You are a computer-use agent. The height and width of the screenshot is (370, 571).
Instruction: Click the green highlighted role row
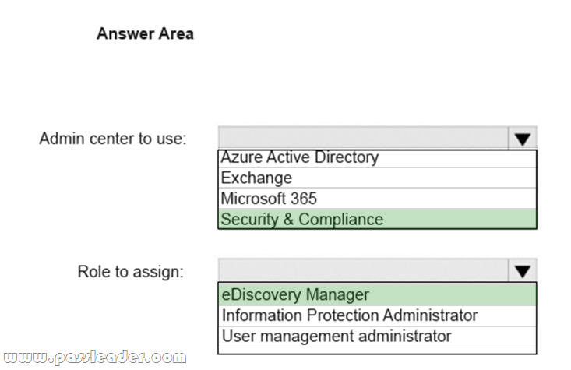377,294
